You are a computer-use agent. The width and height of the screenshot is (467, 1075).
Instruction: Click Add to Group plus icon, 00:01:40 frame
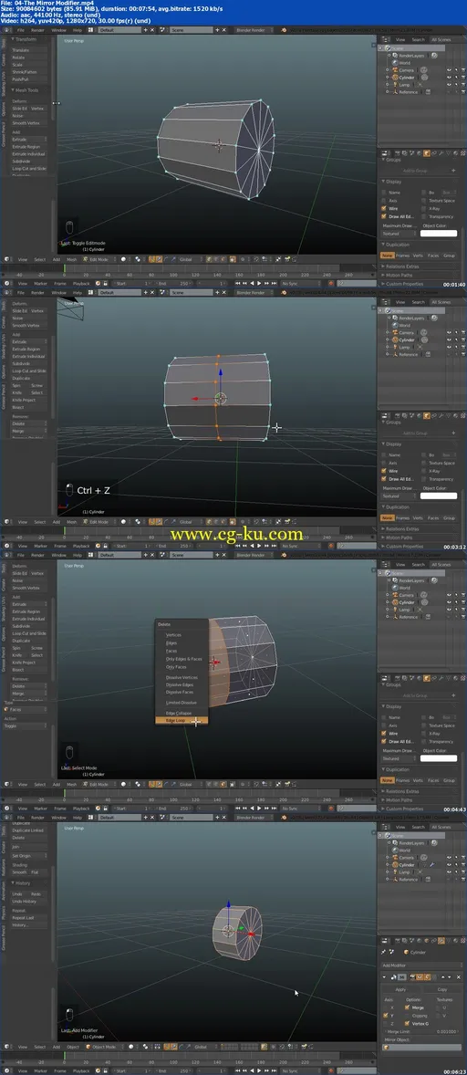(454, 171)
